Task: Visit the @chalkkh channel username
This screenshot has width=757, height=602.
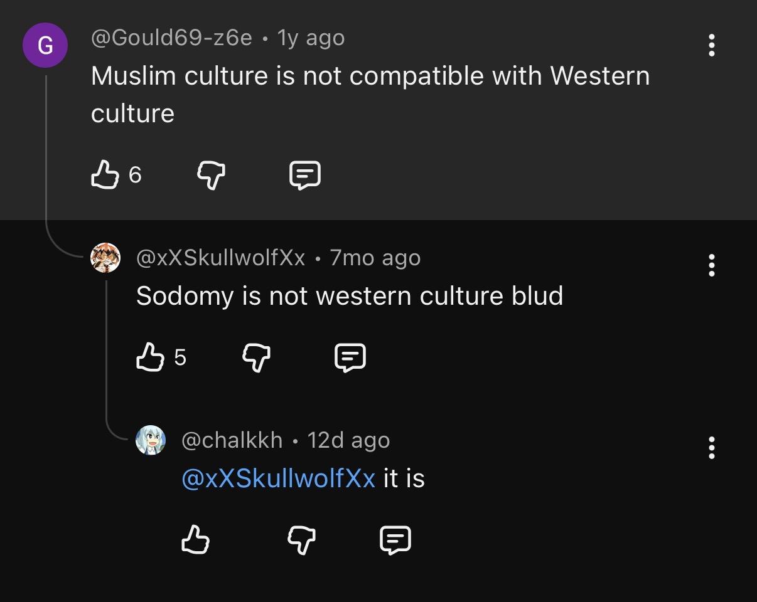Action: [x=232, y=440]
